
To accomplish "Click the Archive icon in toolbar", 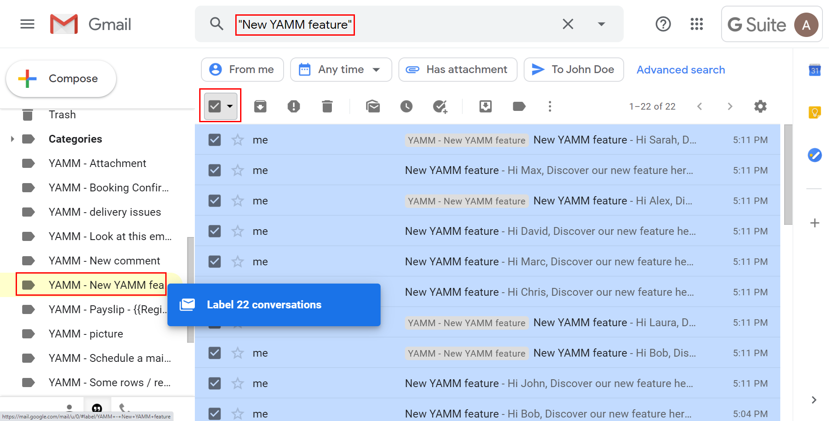I will (260, 107).
